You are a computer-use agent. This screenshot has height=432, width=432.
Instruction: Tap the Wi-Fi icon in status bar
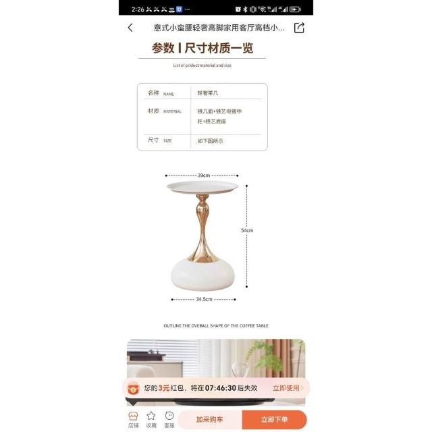[263, 9]
